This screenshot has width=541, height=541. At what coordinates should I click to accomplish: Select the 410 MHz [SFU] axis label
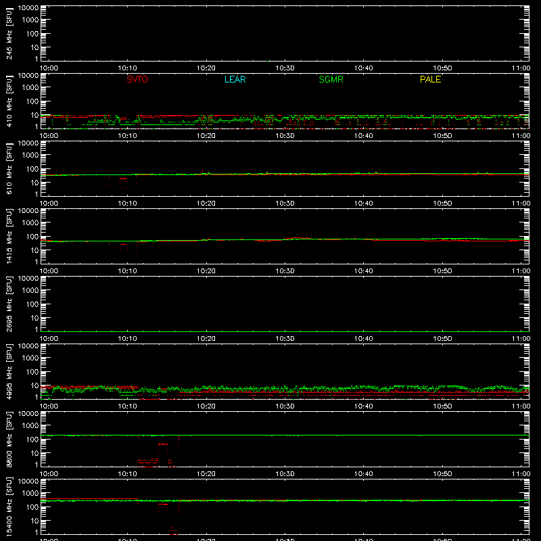(9, 101)
